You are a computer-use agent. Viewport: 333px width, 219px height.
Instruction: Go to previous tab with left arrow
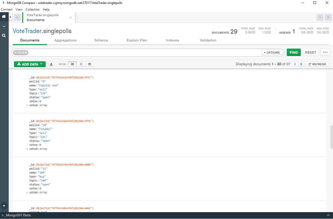click(17, 17)
